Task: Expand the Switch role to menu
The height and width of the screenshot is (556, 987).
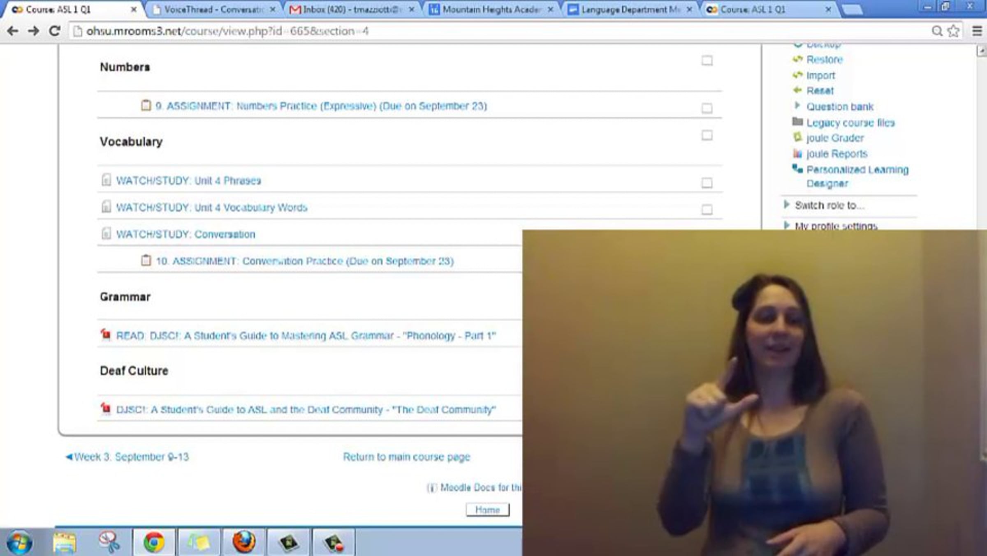Action: (786, 205)
